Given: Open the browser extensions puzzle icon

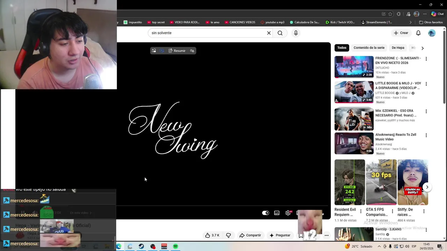Looking at the screenshot, I should 399,14.
